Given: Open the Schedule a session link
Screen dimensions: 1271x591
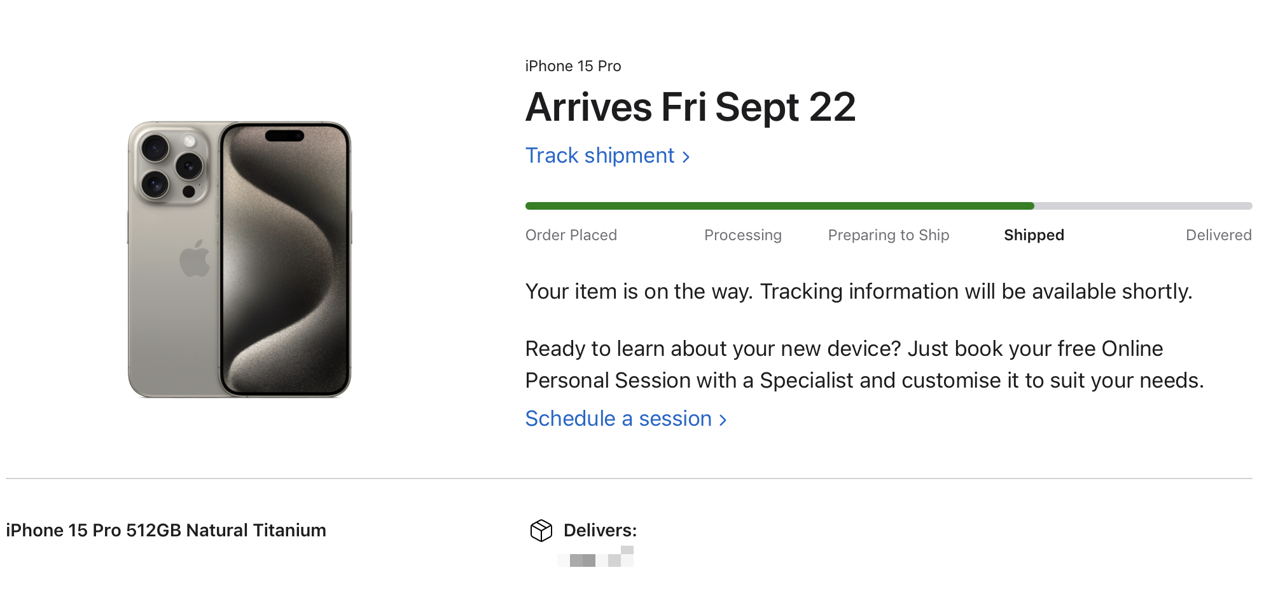Looking at the screenshot, I should (x=626, y=419).
